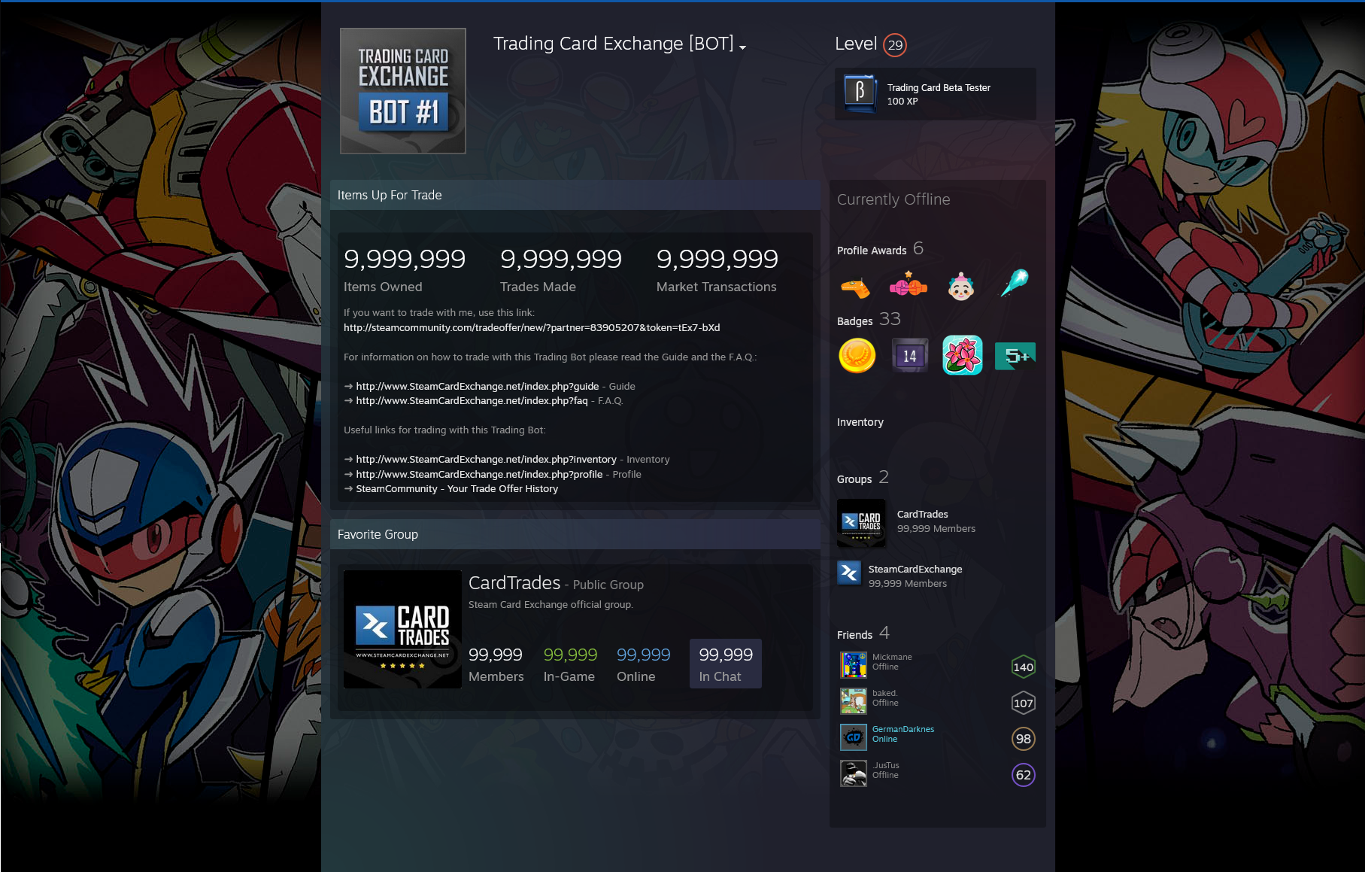This screenshot has width=1365, height=872.
Task: Open the Your Trade Offer History link
Action: click(457, 489)
